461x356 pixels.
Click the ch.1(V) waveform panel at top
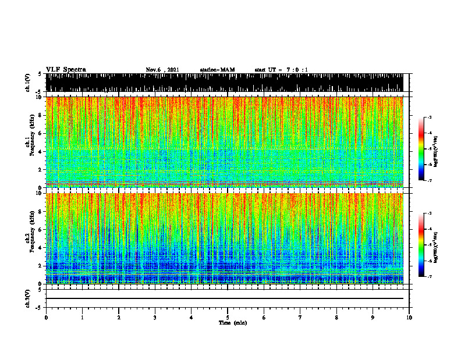[x=224, y=83]
